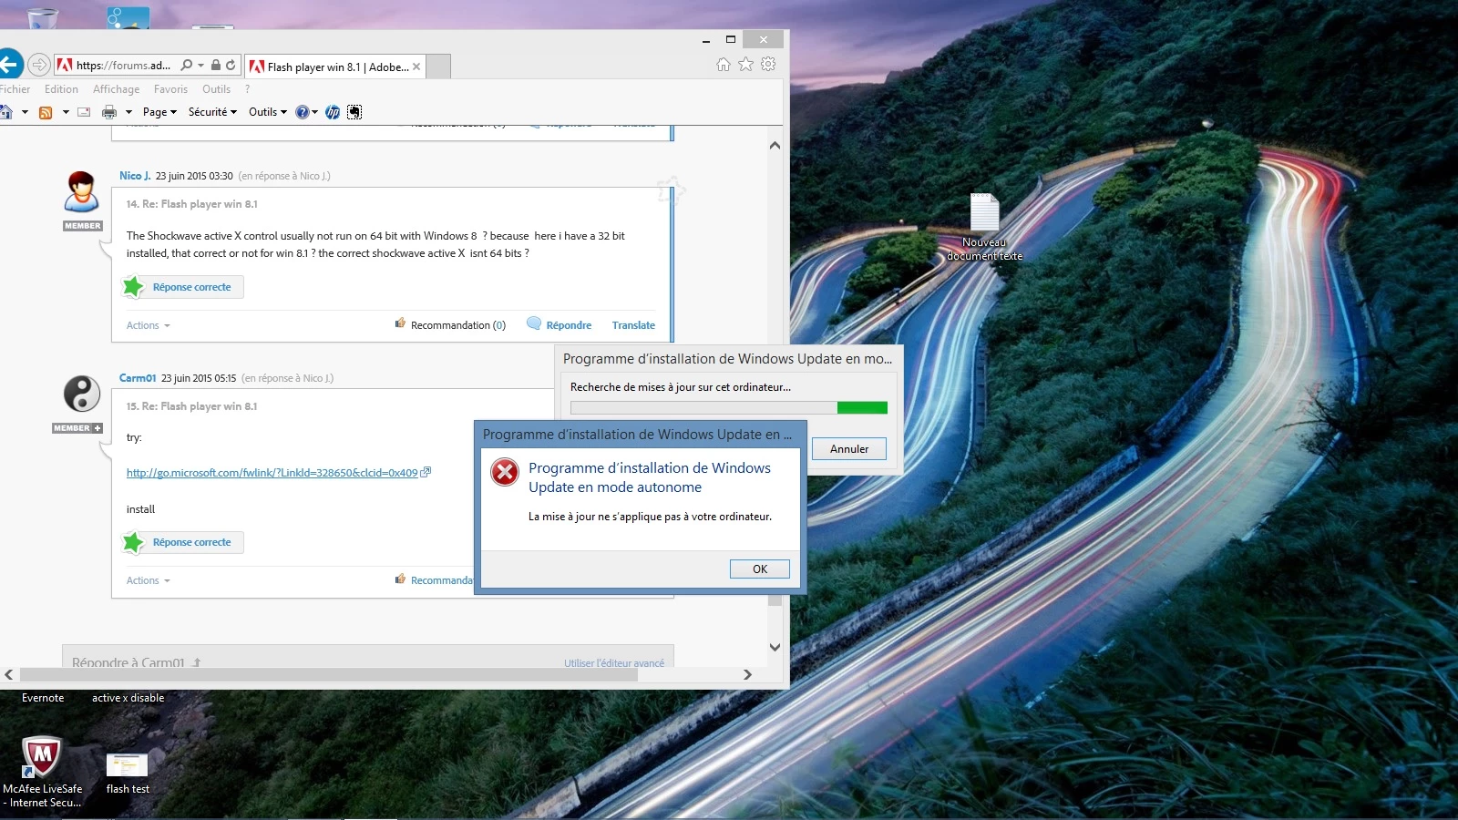Viewport: 1458px width, 820px height.
Task: Click the search magnifier in address bar
Action: pos(187,65)
